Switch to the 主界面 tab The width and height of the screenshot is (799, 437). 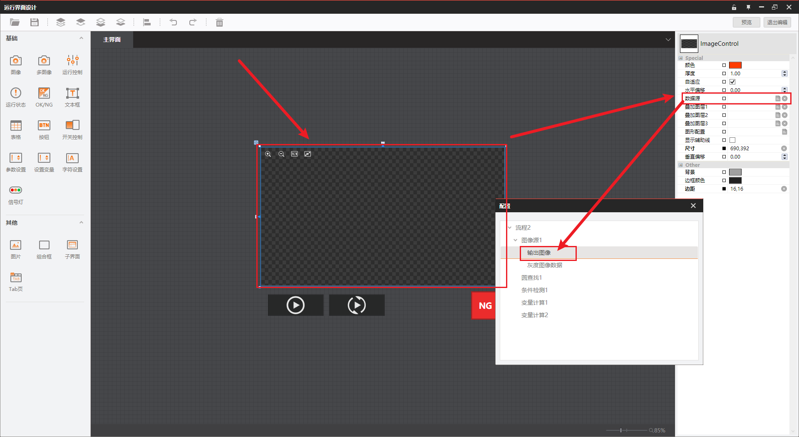point(112,40)
